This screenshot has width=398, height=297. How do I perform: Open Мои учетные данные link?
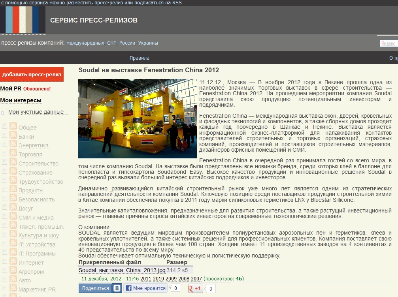pos(36,112)
